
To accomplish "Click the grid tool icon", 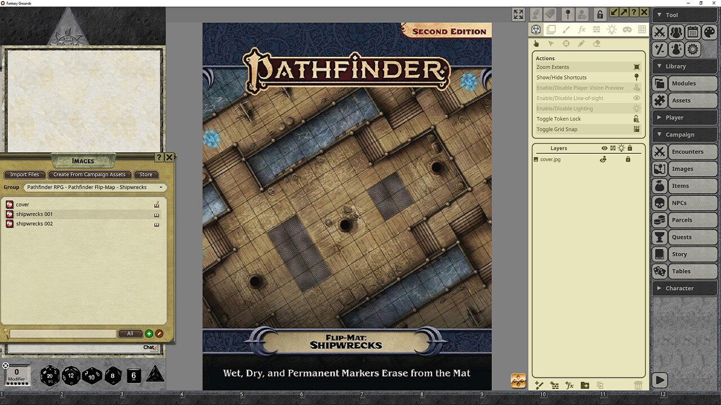I will click(642, 29).
